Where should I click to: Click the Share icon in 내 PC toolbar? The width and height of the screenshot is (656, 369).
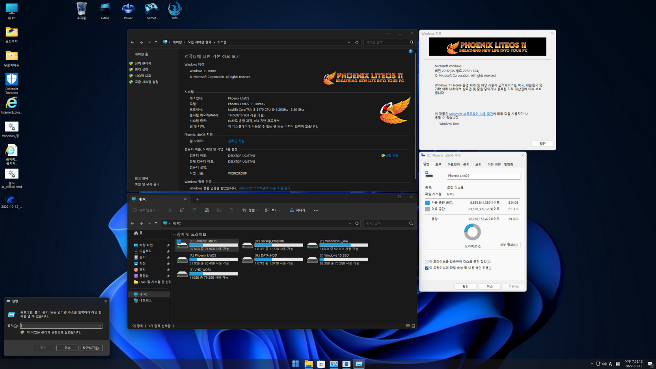click(x=219, y=210)
